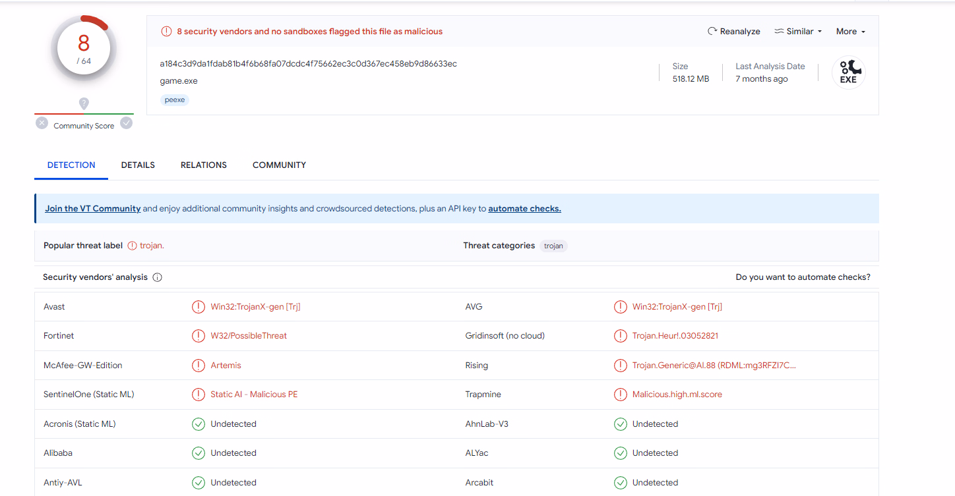This screenshot has height=496, width=955.
Task: Click the Size value 518.12 MB
Action: (x=691, y=79)
